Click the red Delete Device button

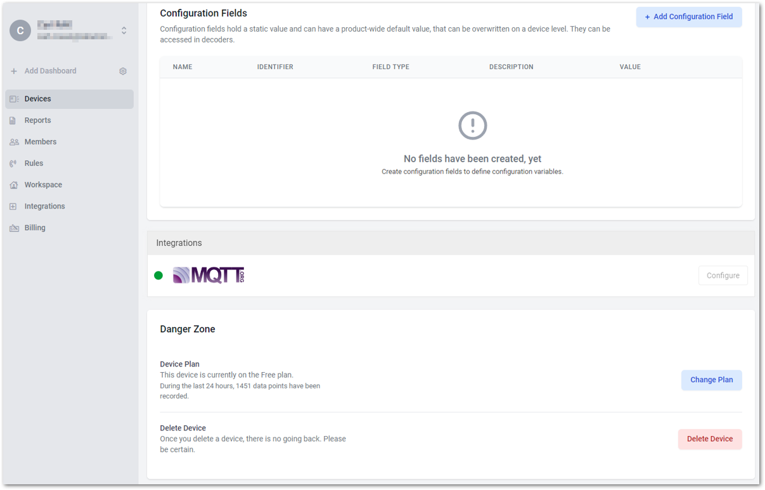click(x=710, y=439)
